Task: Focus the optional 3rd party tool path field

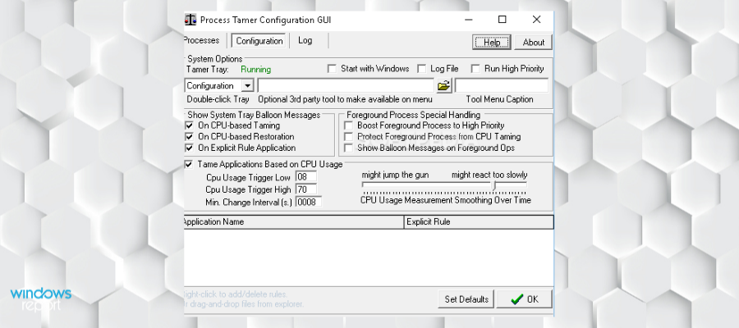Action: (346, 85)
